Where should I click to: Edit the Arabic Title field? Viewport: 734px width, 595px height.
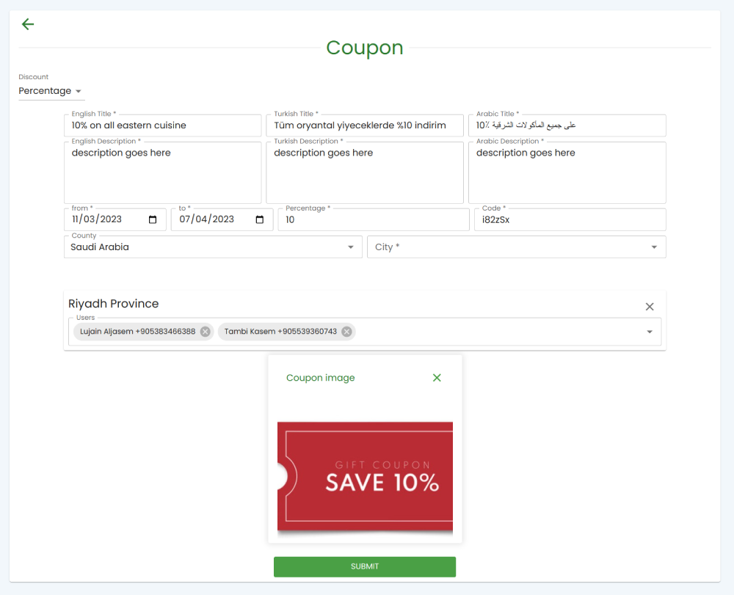coord(567,125)
